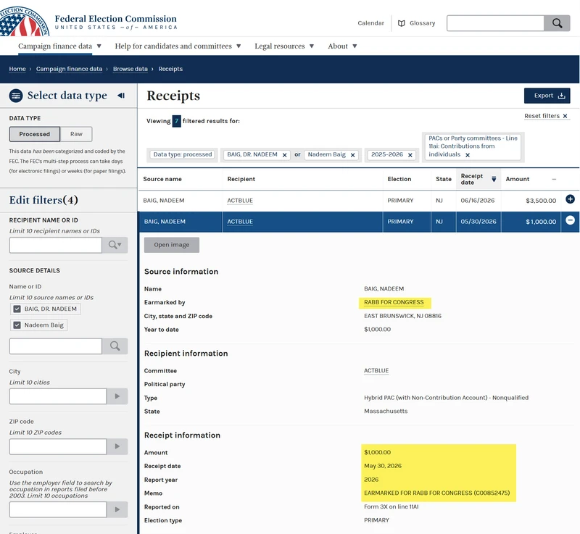
Task: Expand the About menu
Action: pos(342,46)
